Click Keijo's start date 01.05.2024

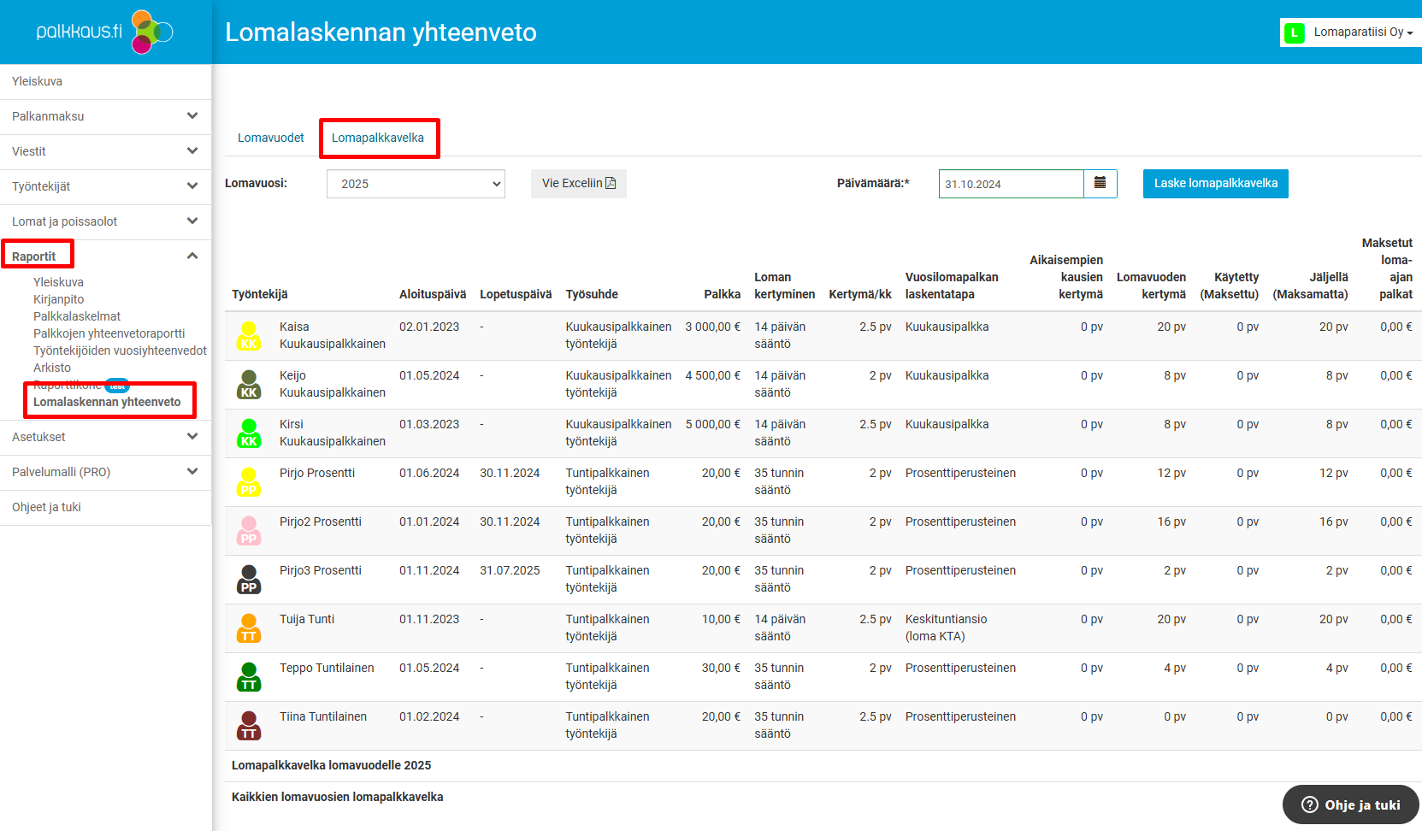pos(429,375)
